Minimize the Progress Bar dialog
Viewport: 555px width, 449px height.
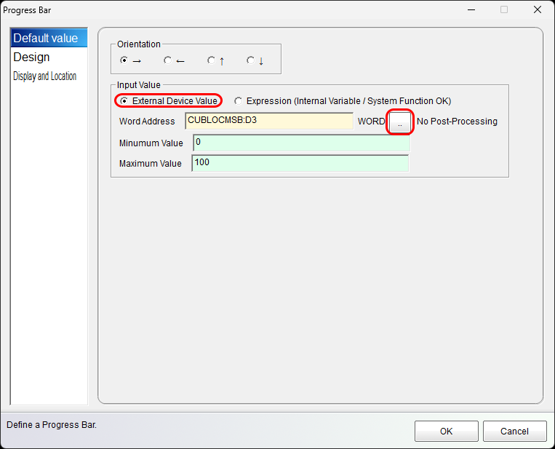[471, 10]
